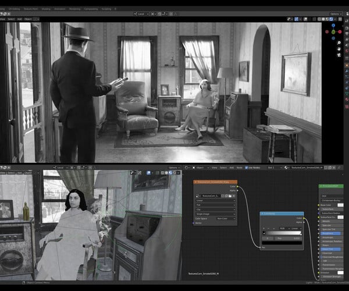Click the image browse icon in the texture node

(x=198, y=196)
